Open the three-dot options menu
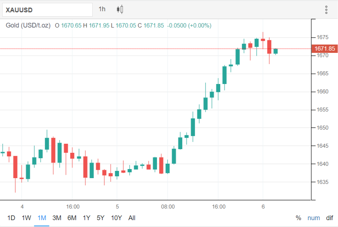 [326, 10]
